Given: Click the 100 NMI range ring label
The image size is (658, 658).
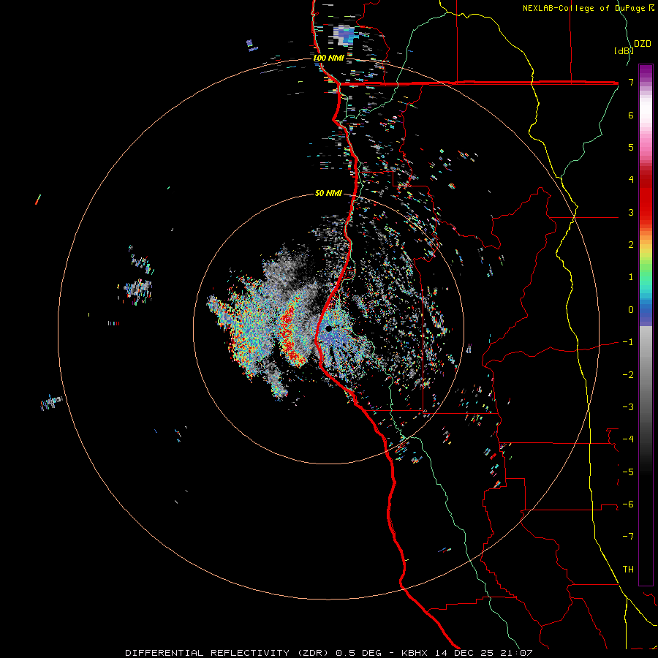Looking at the screenshot, I should click(x=328, y=58).
